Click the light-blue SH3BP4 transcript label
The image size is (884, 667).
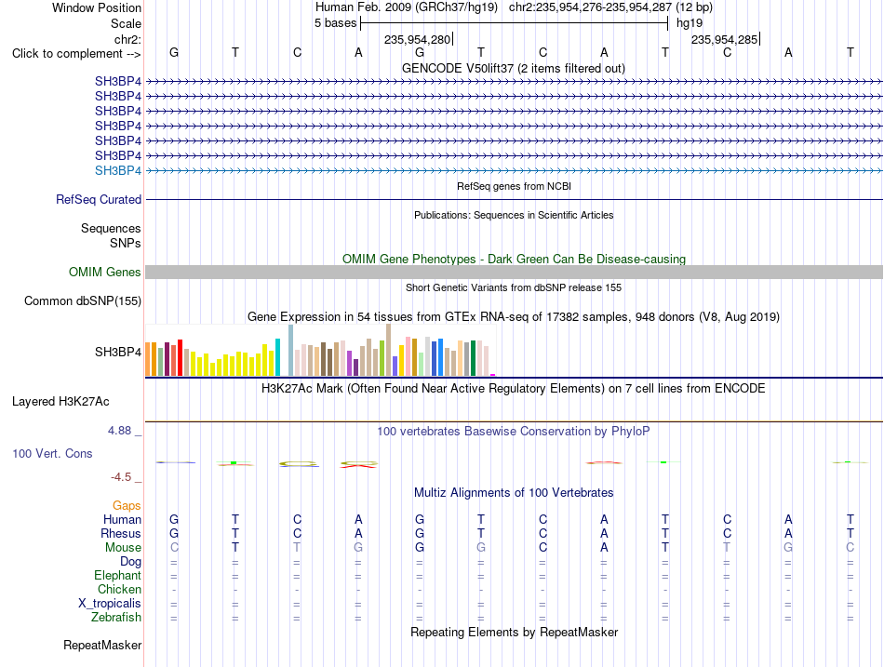click(x=118, y=170)
